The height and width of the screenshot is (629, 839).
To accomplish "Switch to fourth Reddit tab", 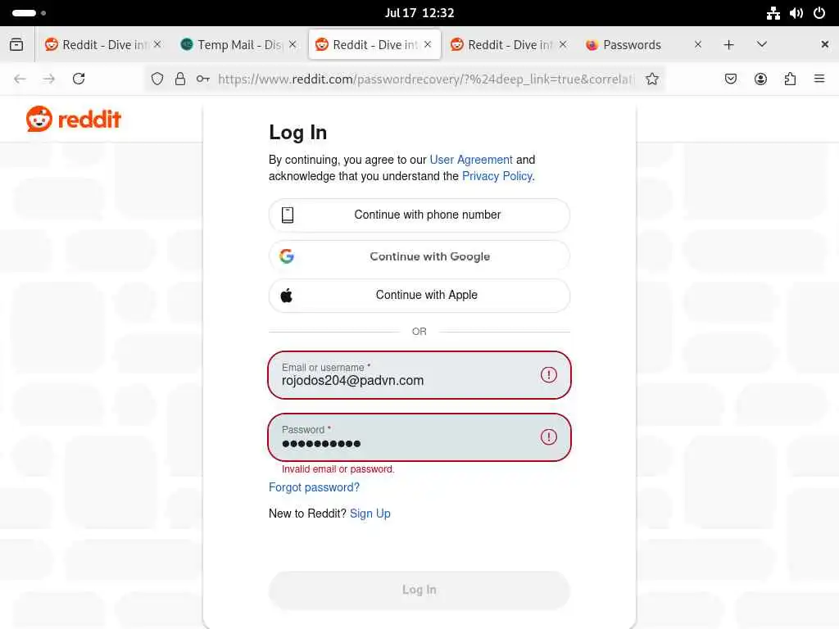I will pyautogui.click(x=508, y=45).
